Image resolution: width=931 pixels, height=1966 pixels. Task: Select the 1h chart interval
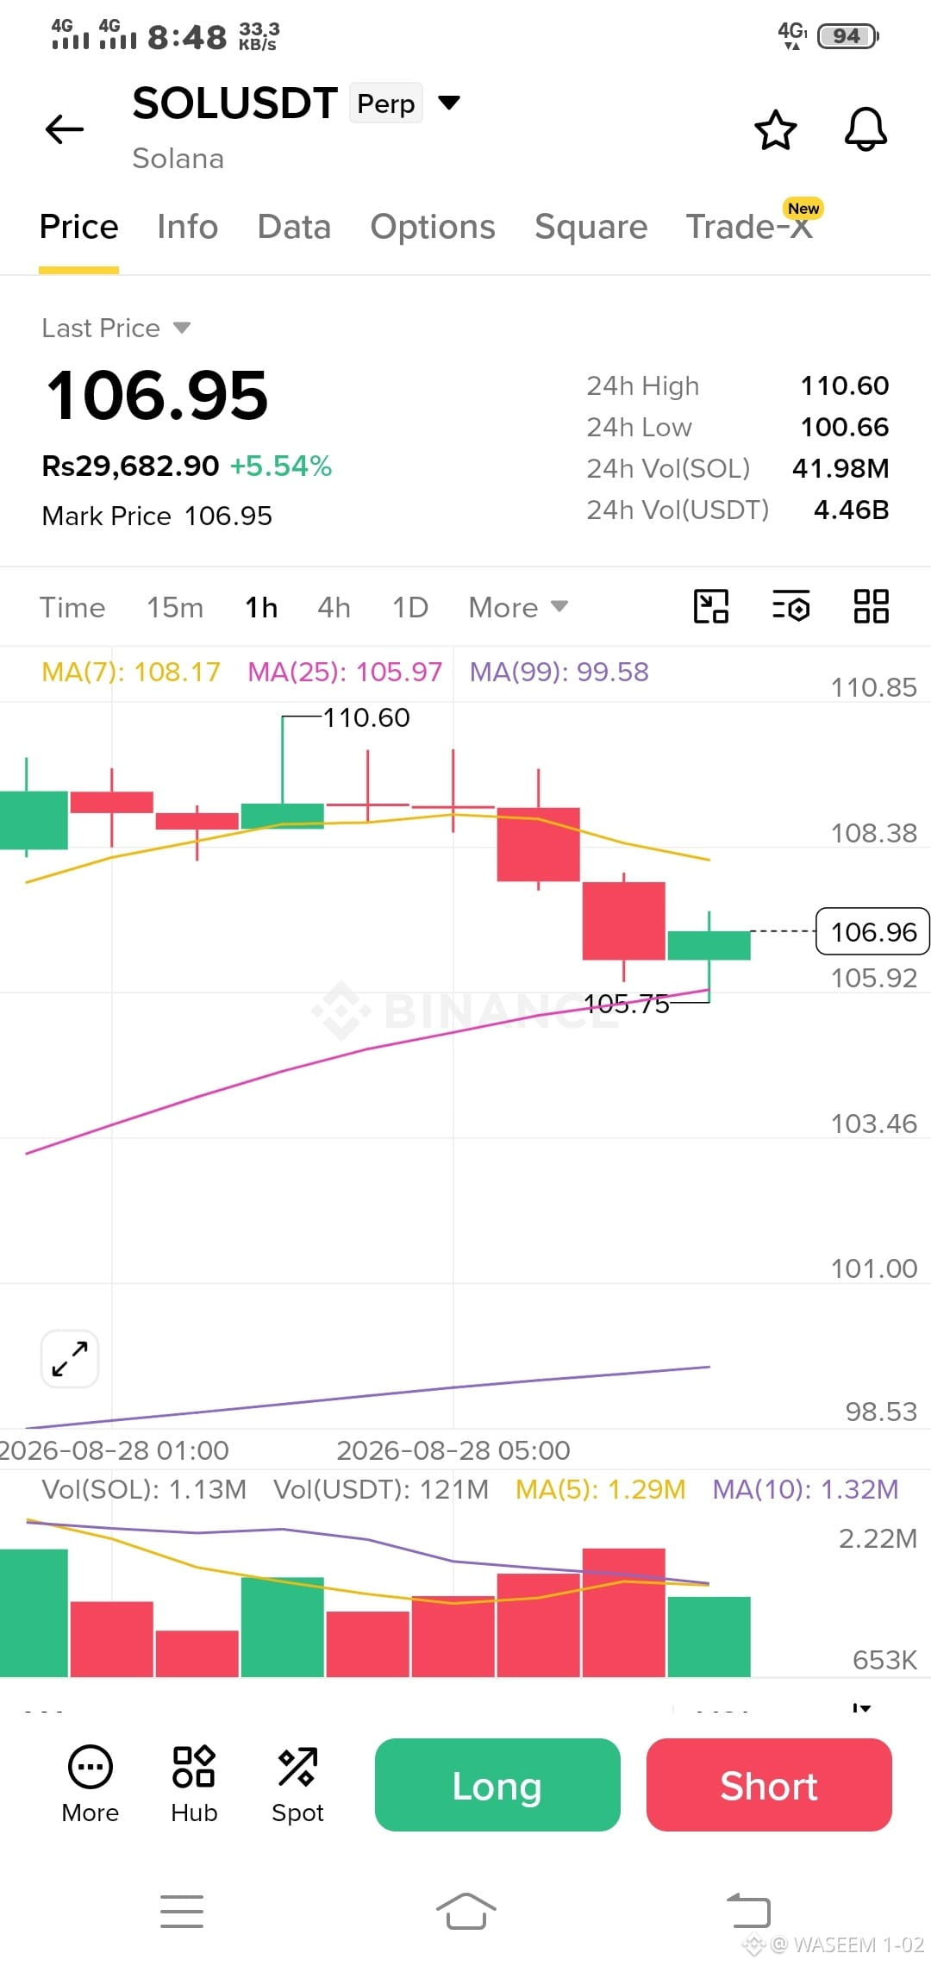pos(261,607)
